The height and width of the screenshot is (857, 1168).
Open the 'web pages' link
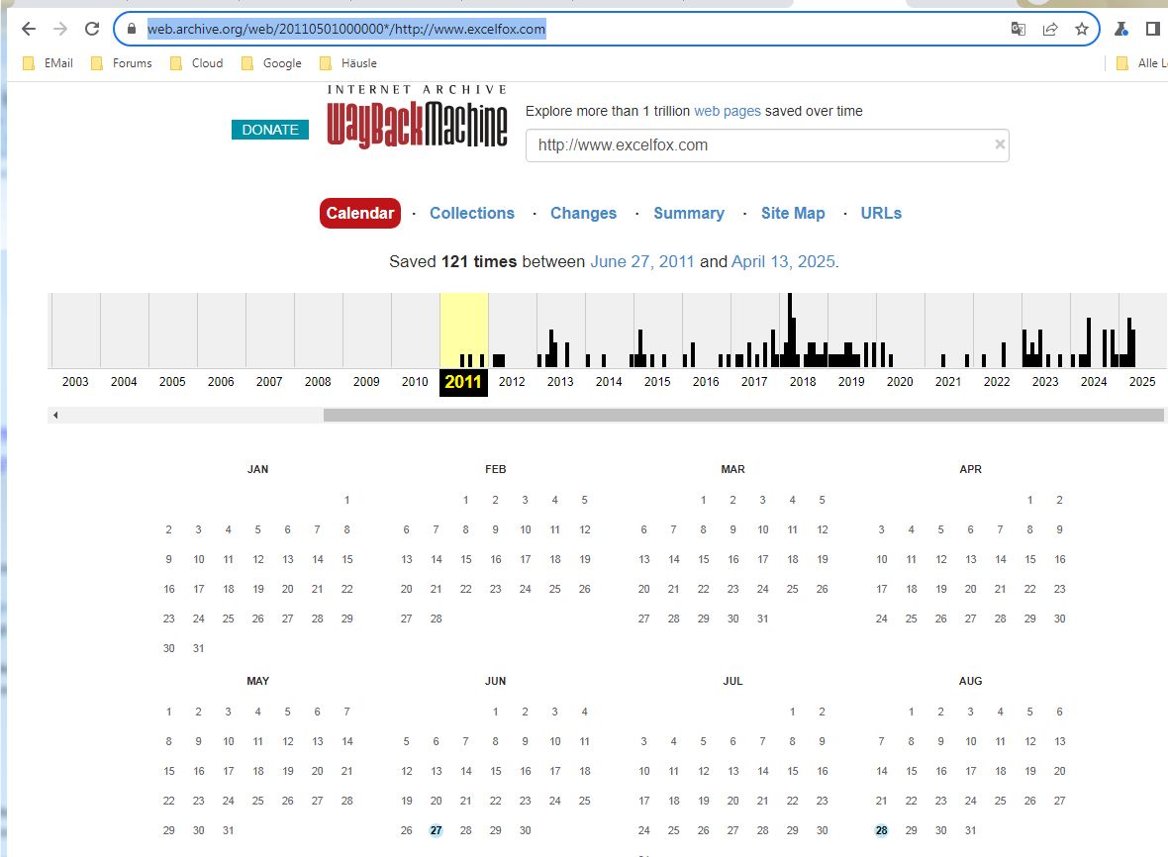pos(727,111)
